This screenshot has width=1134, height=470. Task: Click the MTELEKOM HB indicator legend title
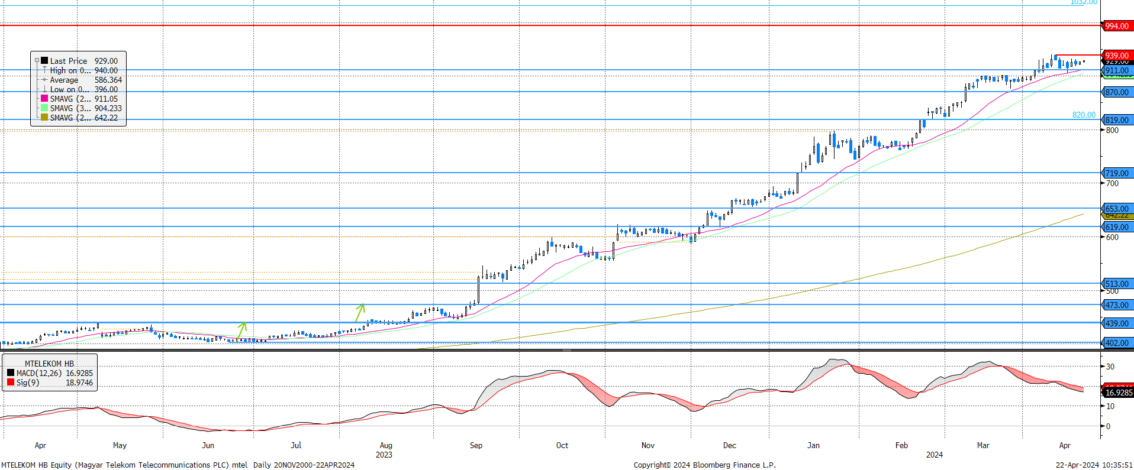click(49, 364)
